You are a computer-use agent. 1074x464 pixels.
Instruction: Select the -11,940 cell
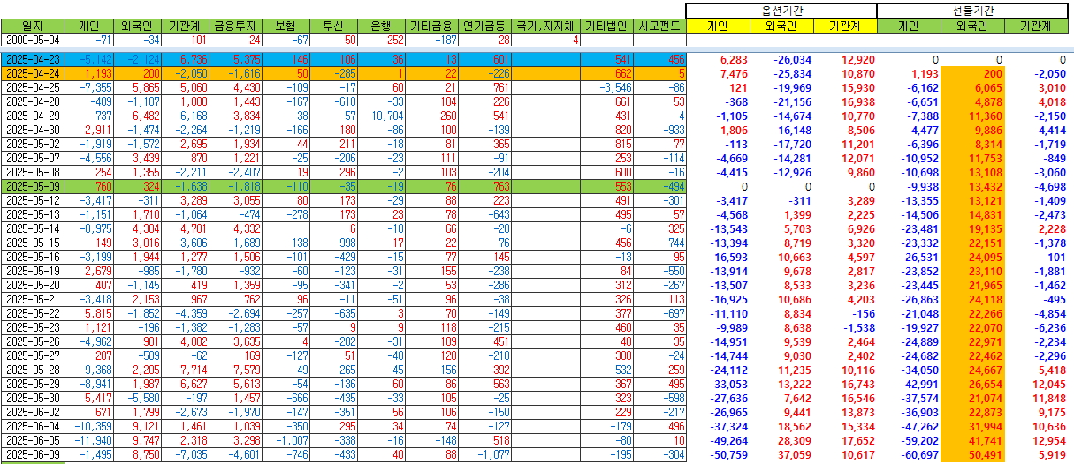tap(91, 440)
